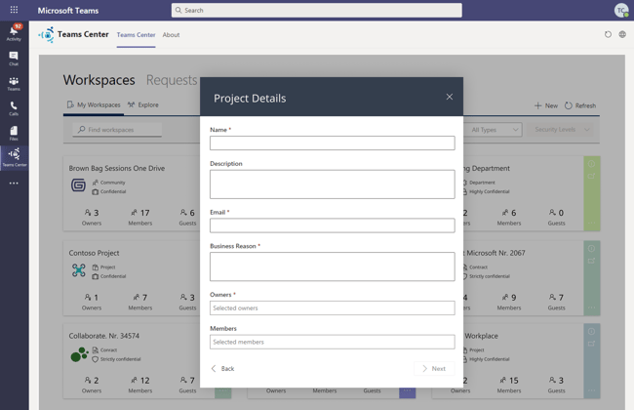Click the user profile avatar
Image resolution: width=634 pixels, height=410 pixels.
(620, 10)
